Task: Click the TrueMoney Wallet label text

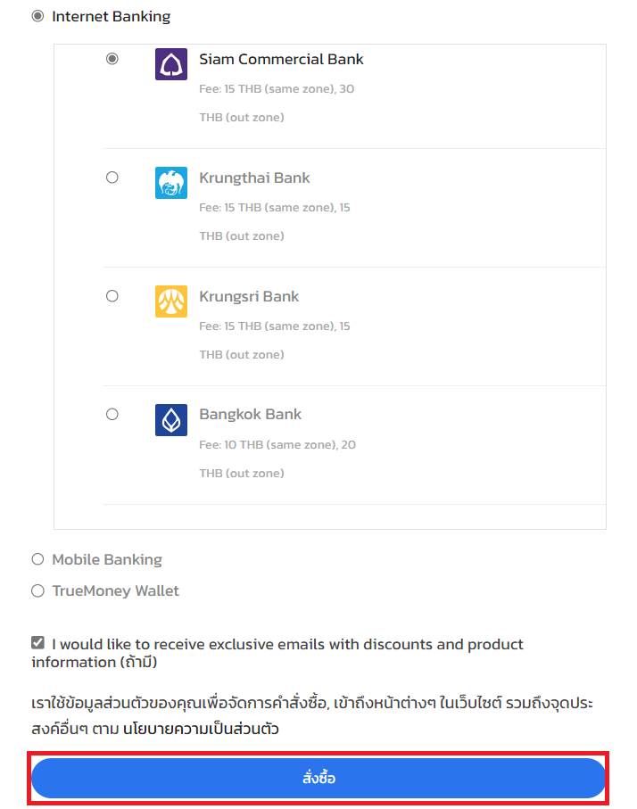Action: point(115,590)
